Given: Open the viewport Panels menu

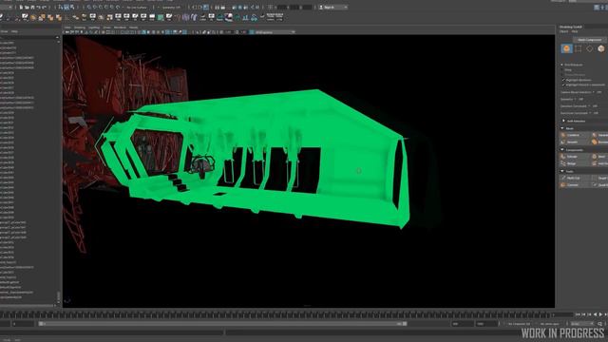Looking at the screenshot, I should [133, 28].
